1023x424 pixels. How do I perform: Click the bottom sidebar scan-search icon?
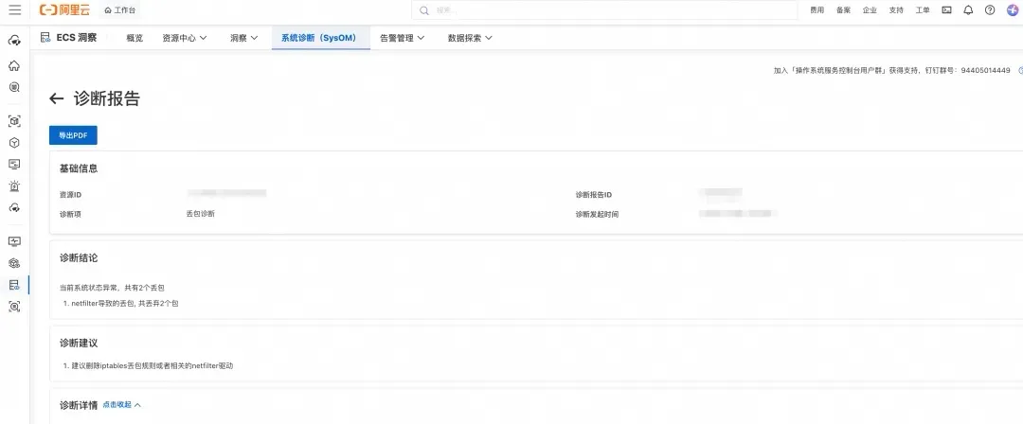(x=13, y=307)
